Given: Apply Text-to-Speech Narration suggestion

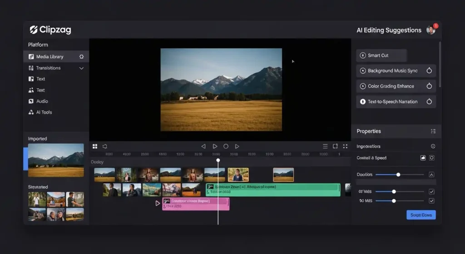Looking at the screenshot, I should [396, 101].
